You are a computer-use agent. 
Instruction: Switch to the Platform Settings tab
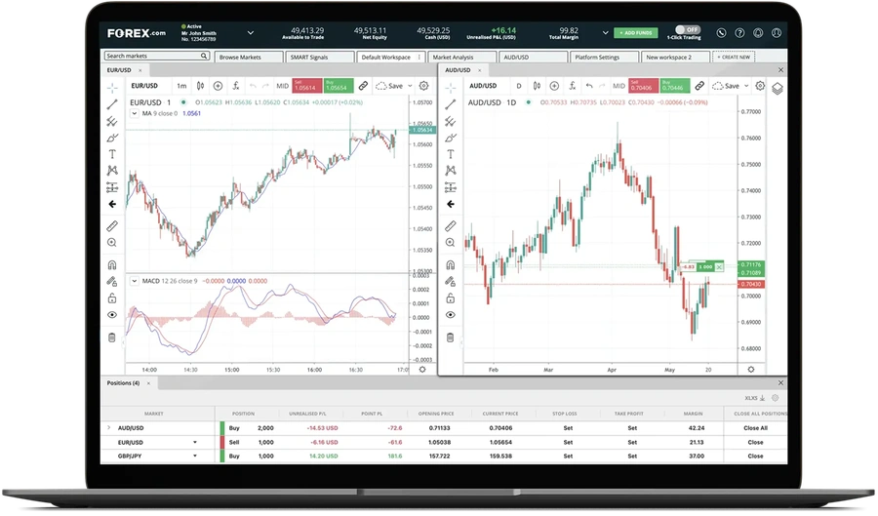tap(604, 58)
